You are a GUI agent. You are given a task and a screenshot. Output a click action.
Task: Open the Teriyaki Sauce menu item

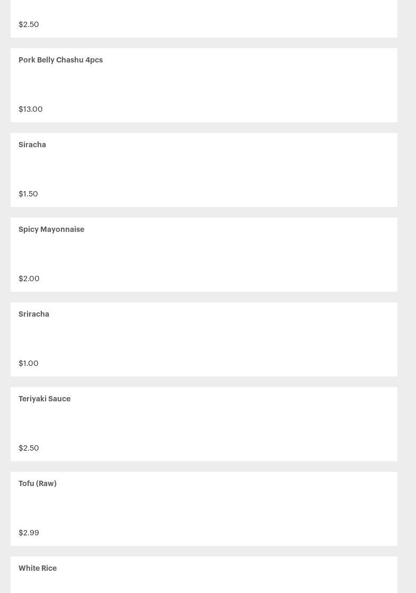(45, 399)
